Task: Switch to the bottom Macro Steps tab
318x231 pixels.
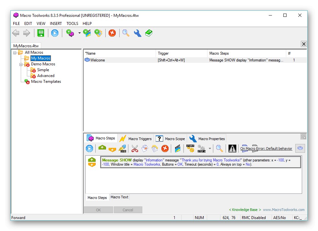Action: click(x=97, y=198)
